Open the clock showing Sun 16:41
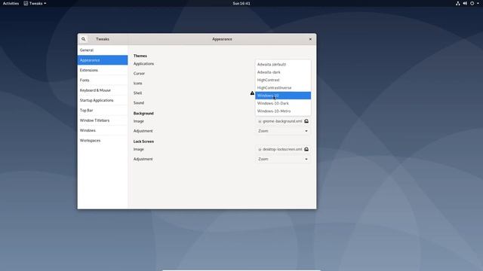 [x=241, y=3]
